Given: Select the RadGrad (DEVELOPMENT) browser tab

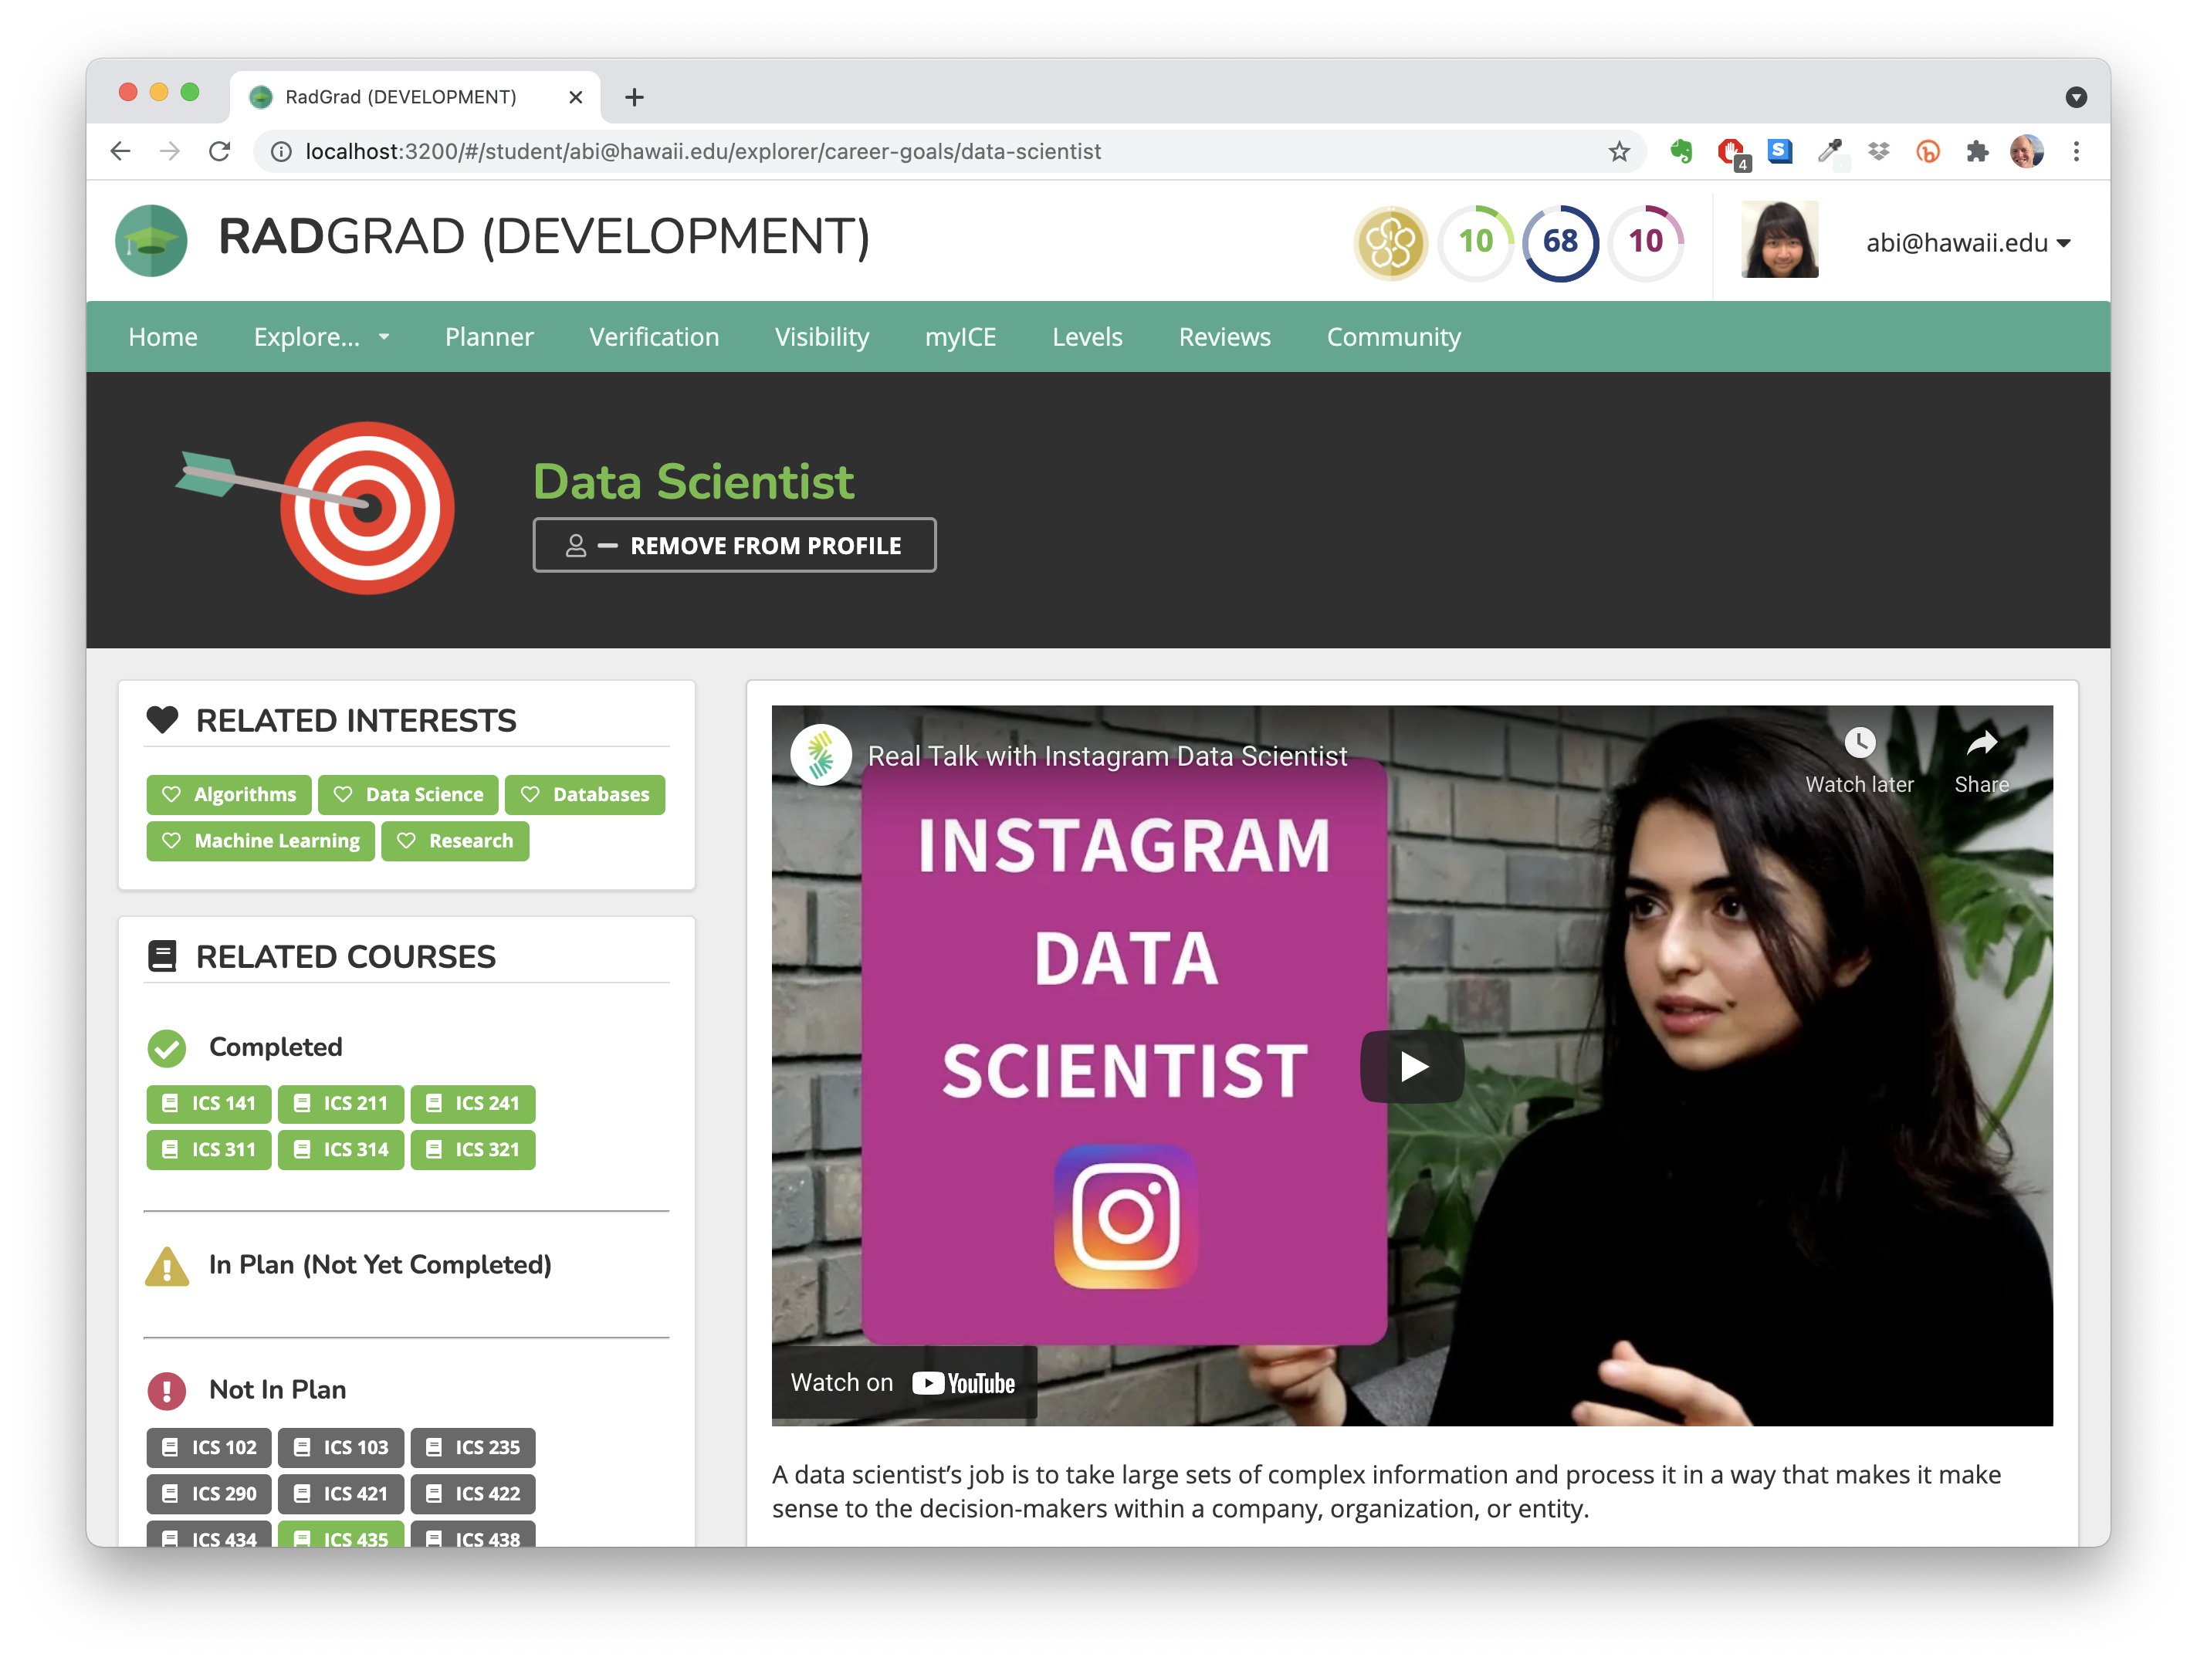Looking at the screenshot, I should point(415,97).
